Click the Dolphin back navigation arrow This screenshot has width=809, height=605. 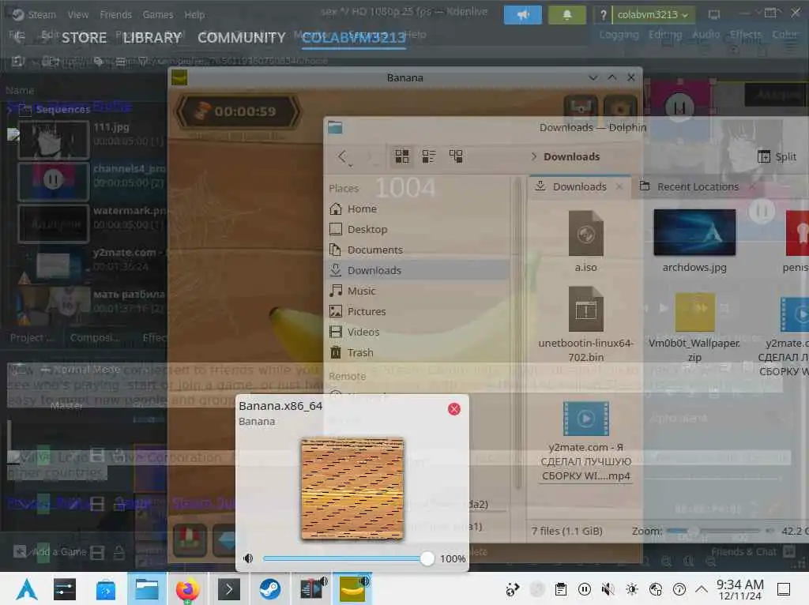[343, 156]
